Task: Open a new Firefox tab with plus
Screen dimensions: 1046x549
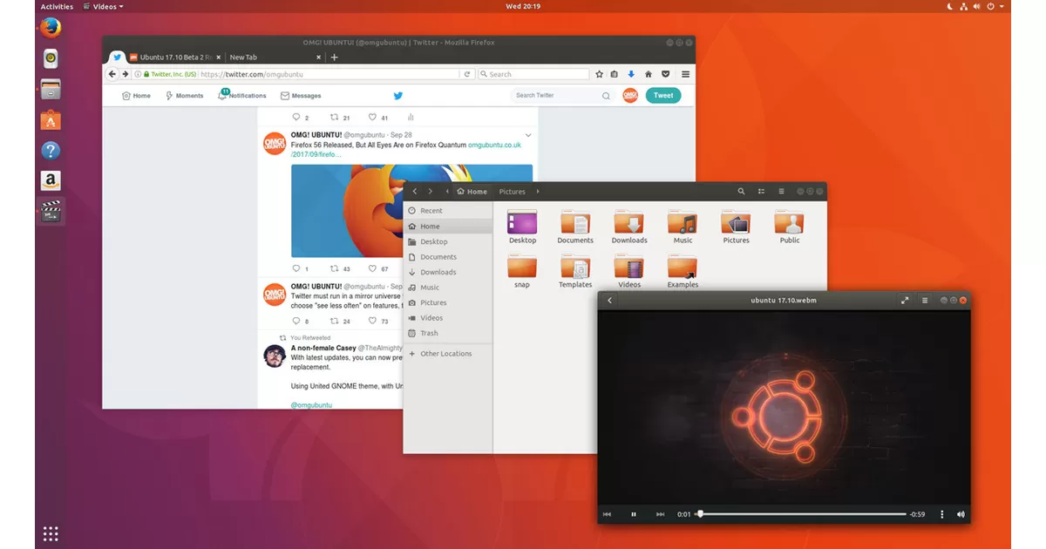Action: [334, 58]
